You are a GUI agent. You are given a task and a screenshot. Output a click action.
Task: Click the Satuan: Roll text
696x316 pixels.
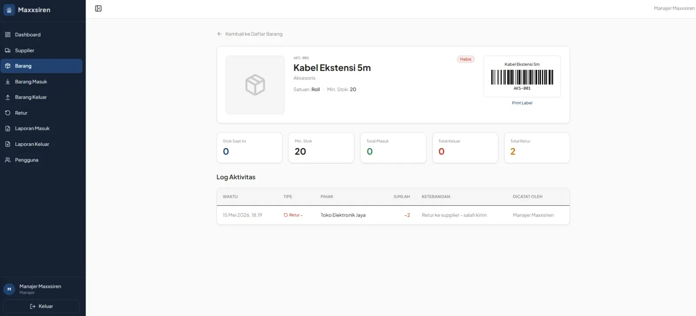click(307, 89)
